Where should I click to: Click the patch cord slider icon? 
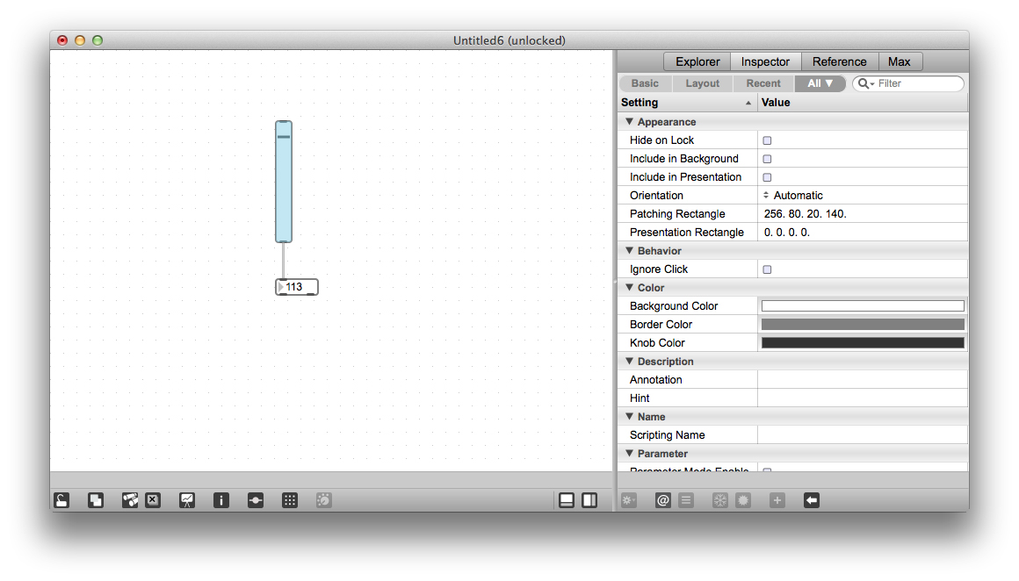(x=256, y=500)
